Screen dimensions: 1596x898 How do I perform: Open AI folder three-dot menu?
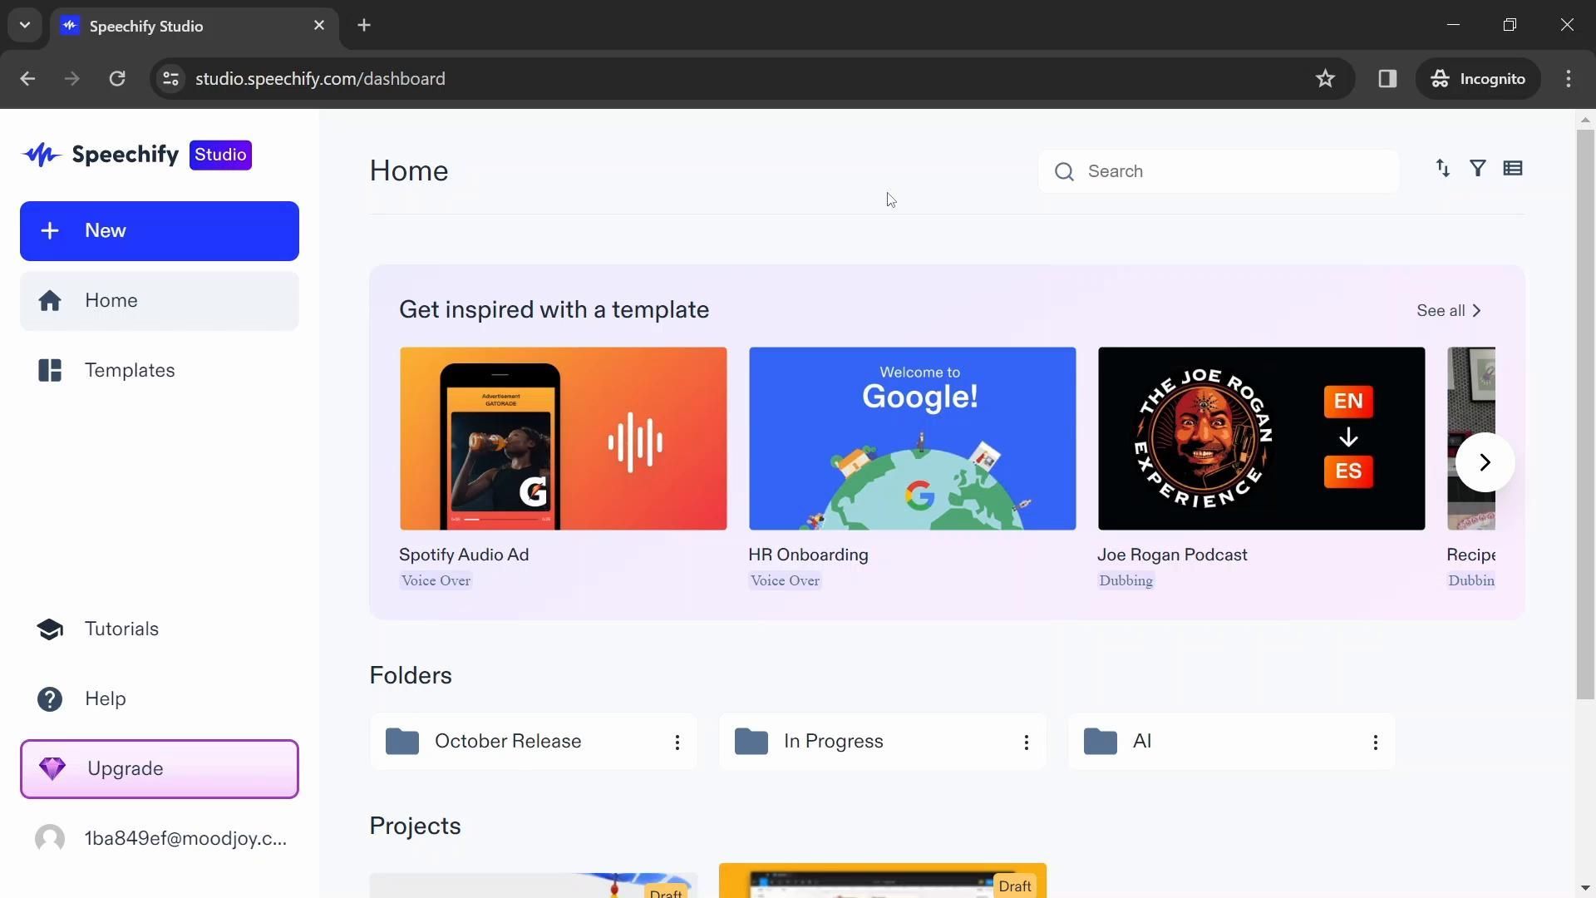[x=1376, y=743]
